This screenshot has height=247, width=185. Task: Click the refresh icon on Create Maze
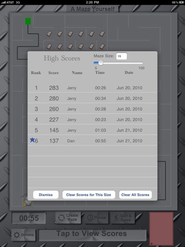[61, 218]
